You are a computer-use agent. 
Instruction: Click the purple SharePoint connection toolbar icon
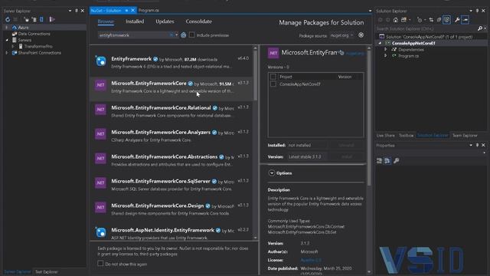(x=52, y=19)
